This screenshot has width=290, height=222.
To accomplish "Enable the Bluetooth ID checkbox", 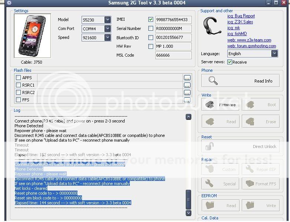I will click(151, 37).
